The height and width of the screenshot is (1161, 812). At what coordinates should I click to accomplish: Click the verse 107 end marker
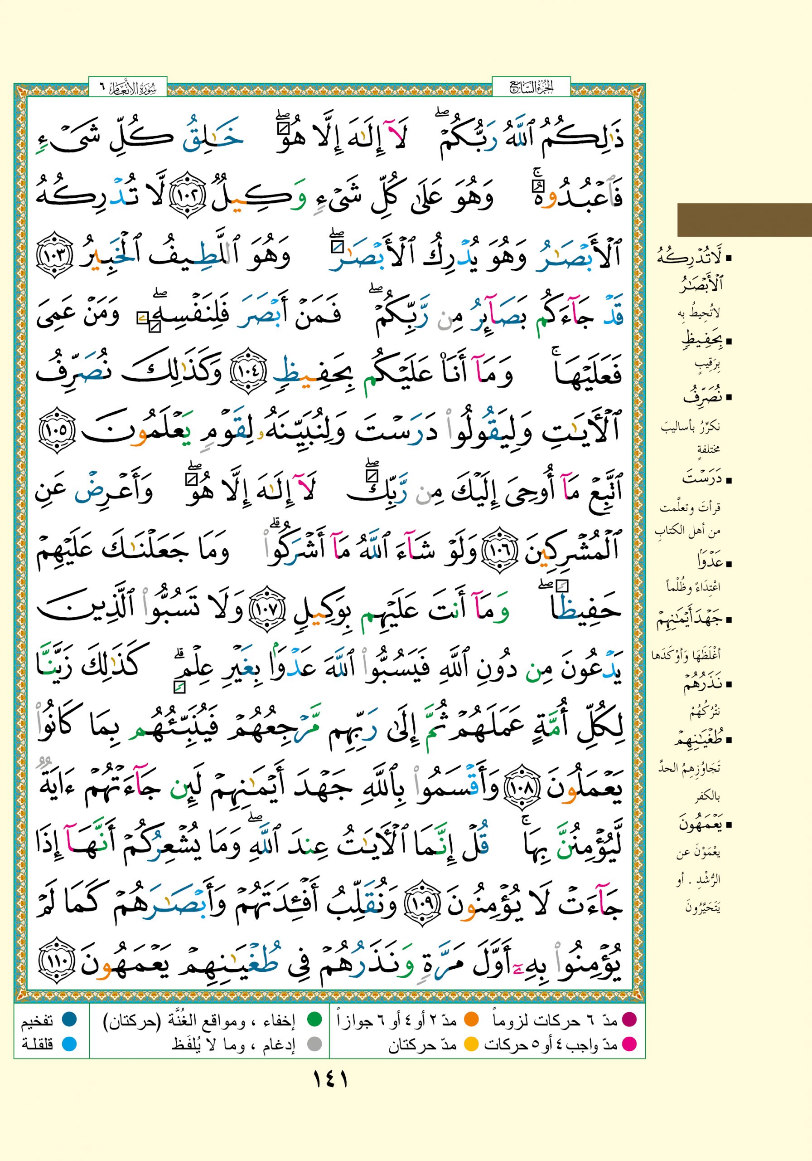tap(262, 610)
